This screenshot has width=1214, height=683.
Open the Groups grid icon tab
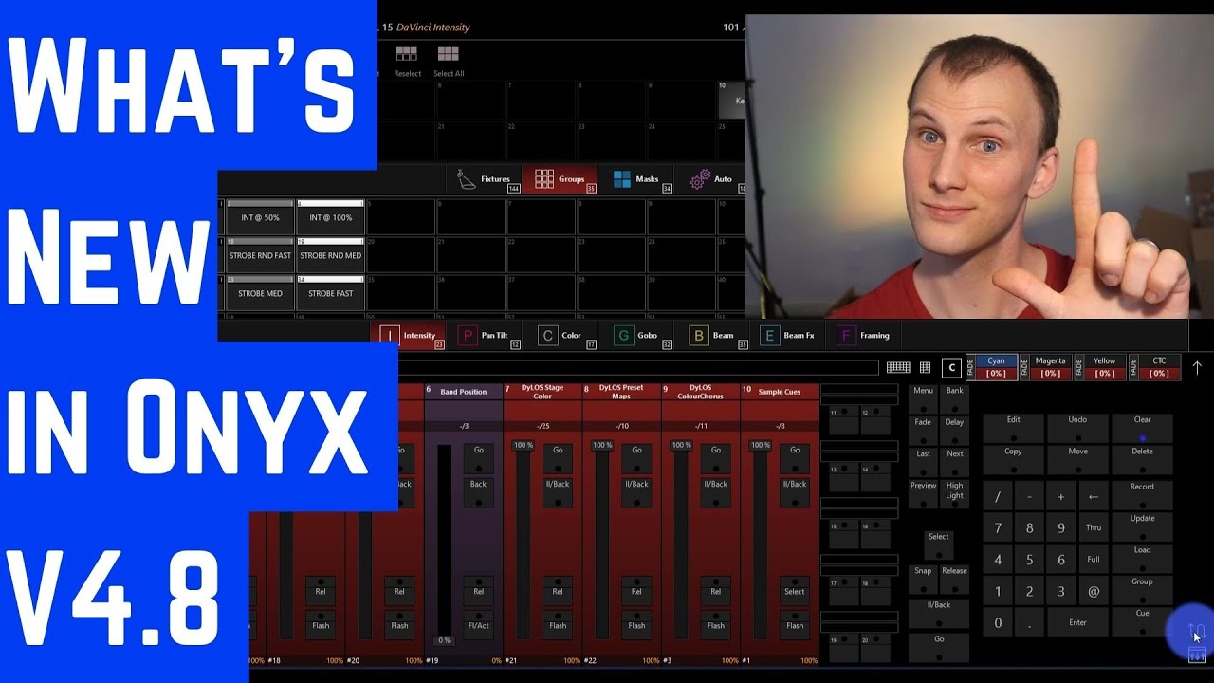pyautogui.click(x=560, y=178)
